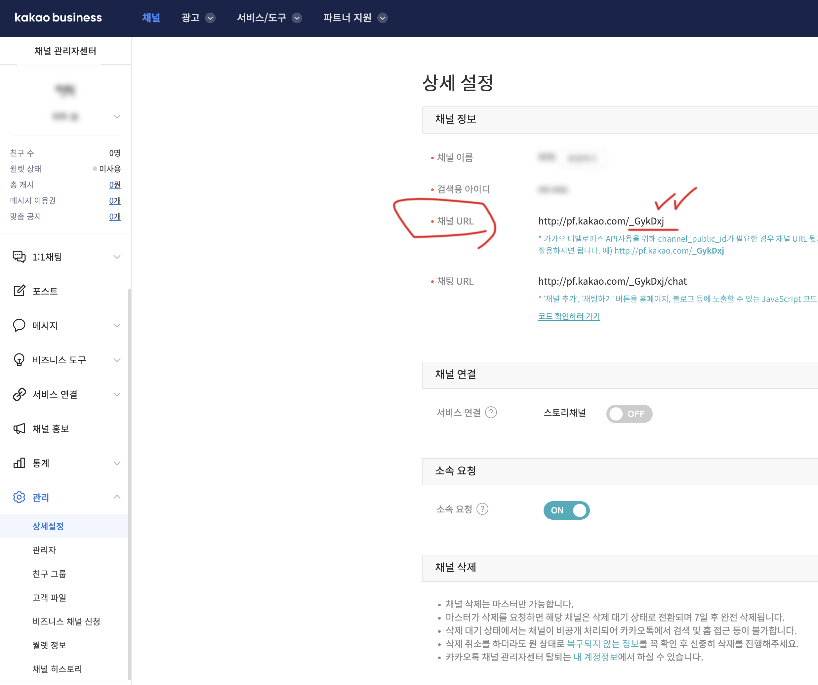Click the 서비스 연결 chain link icon
Screen dimensions: 818x685
point(19,394)
